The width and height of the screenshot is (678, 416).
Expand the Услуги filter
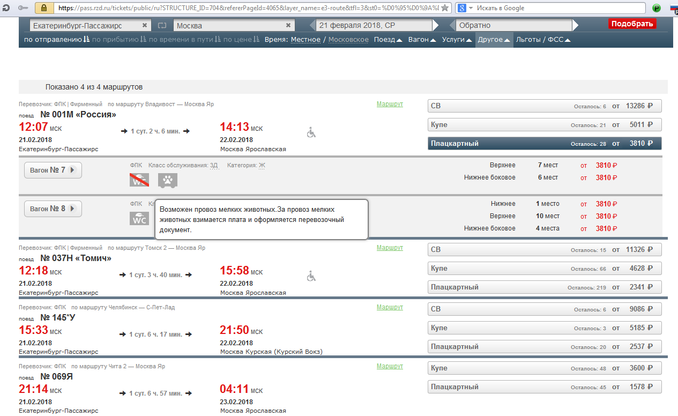[x=457, y=40]
